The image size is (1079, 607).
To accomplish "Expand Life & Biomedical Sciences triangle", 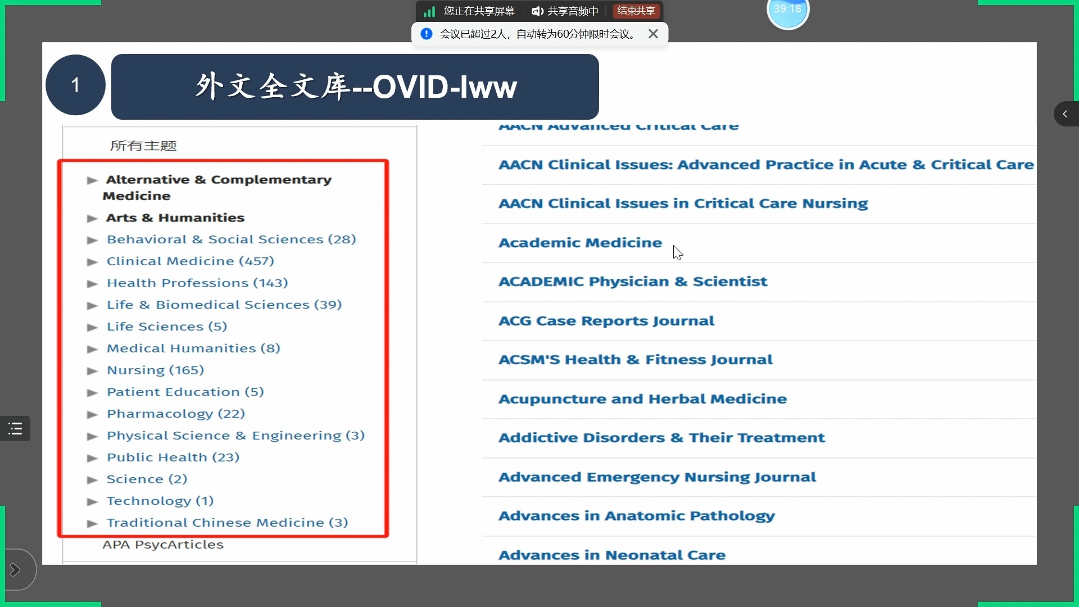I will 92,306.
